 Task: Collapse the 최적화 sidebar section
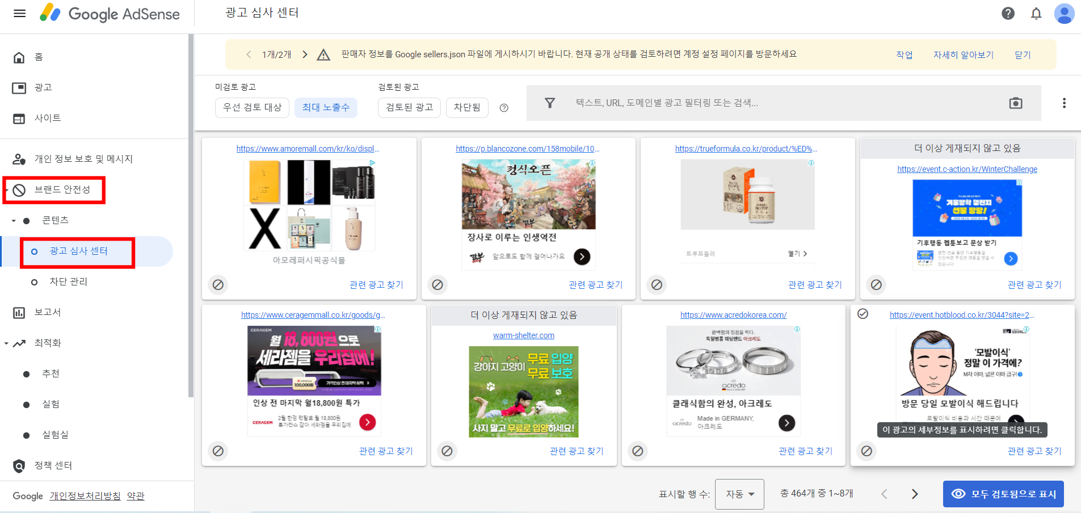[6, 343]
